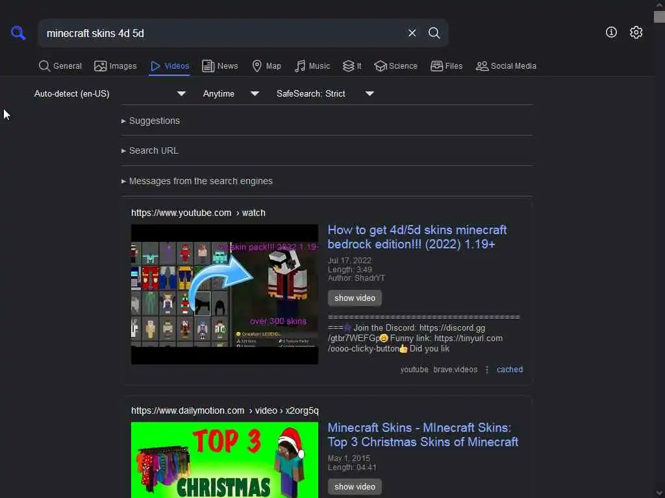The width and height of the screenshot is (665, 498).
Task: Open 'Minecraft Skins - MInecraft Skins' title link
Action: click(423, 435)
